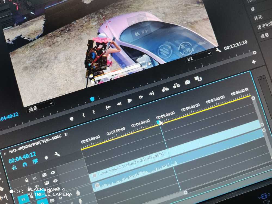Viewport: 272px width, 204px height.
Task: Hide track V2 output with the eye
Action: pos(55,181)
